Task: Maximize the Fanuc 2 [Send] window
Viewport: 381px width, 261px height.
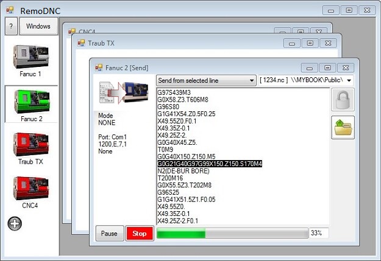Action: tap(327, 68)
